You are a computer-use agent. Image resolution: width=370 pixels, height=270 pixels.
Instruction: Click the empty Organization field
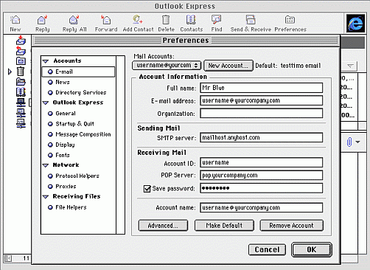(261, 114)
